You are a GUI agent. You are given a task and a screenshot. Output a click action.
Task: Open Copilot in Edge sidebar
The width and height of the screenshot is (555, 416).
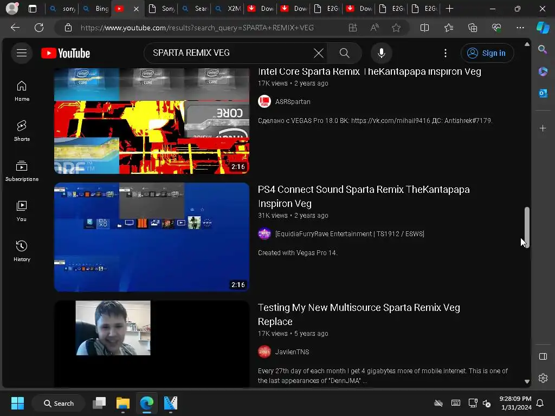point(543,28)
